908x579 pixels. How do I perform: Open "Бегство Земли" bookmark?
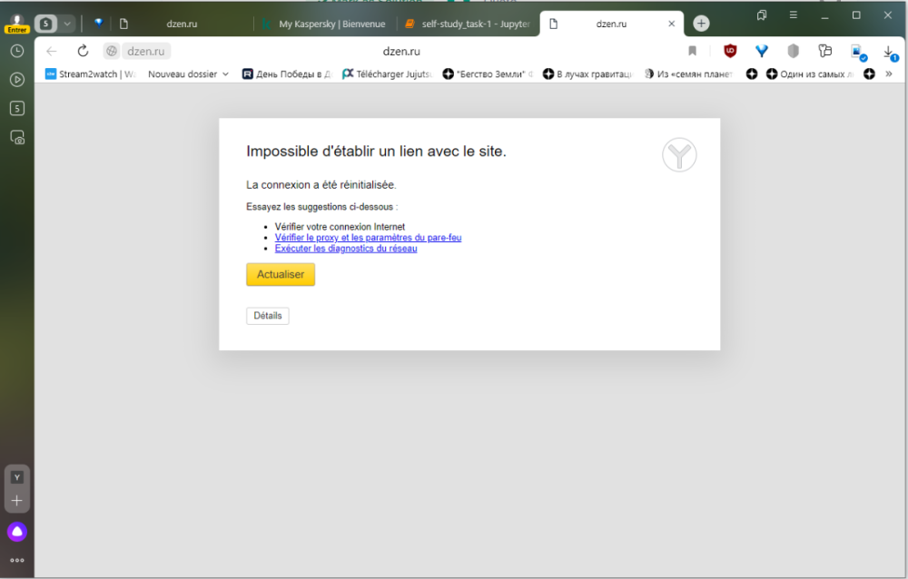(488, 74)
